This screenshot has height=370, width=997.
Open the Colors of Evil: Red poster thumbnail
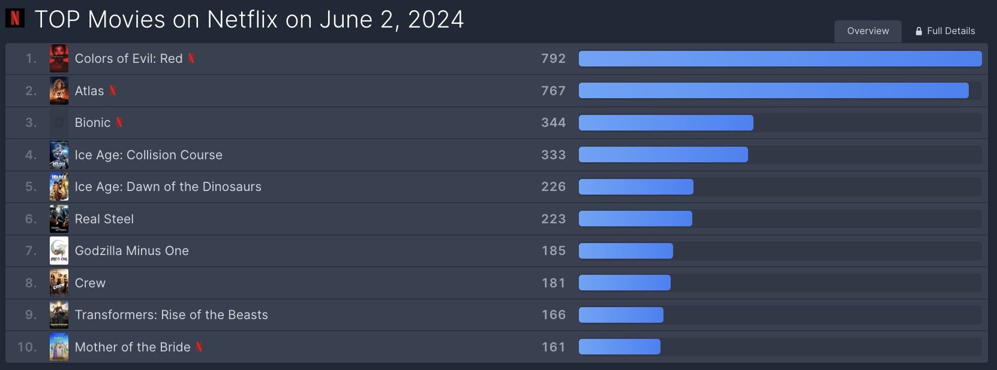[59, 59]
